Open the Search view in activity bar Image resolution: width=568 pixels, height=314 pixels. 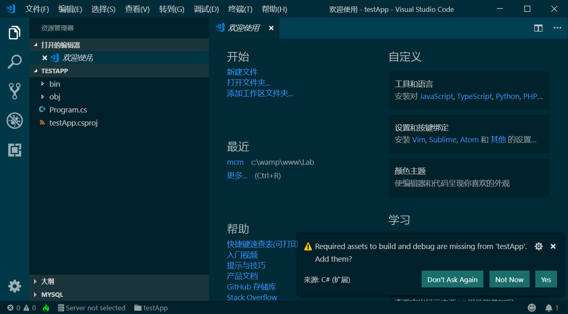15,62
